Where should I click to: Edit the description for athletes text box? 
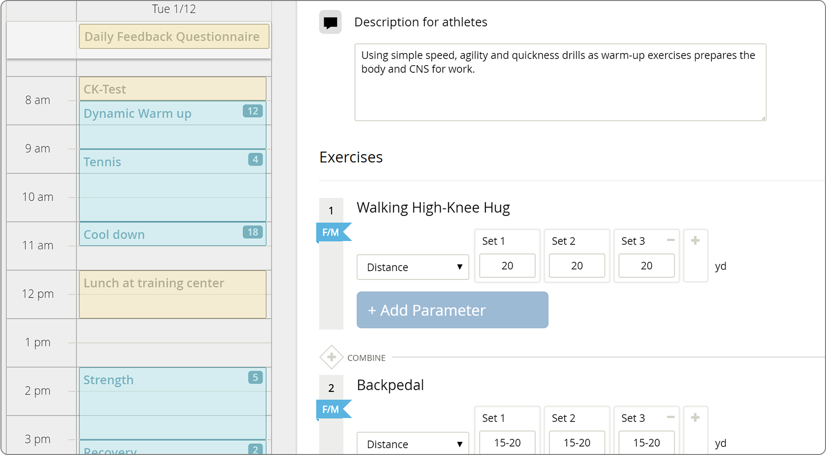560,82
